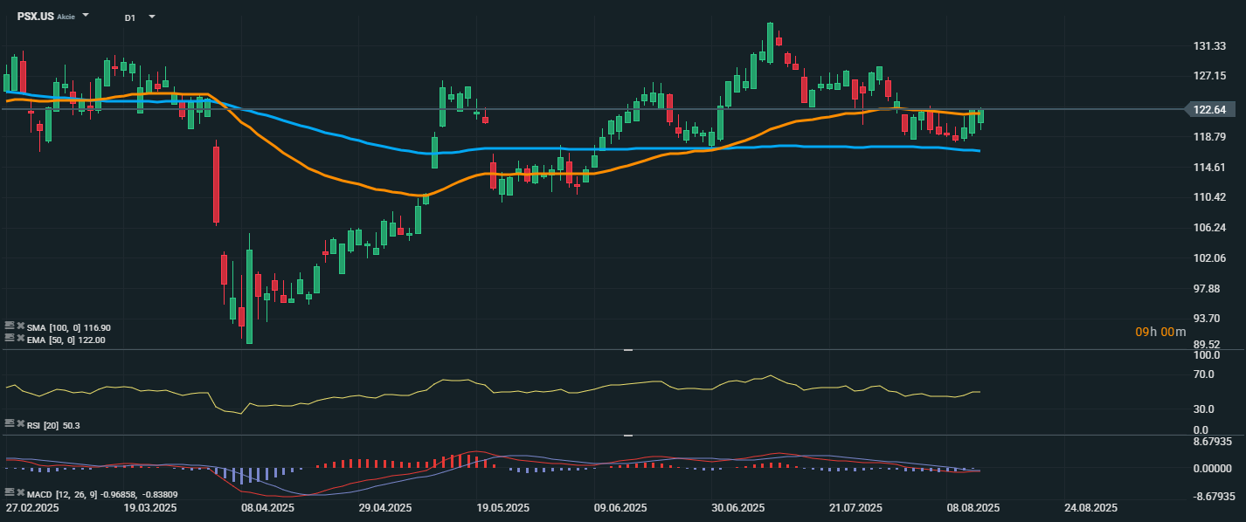1246x522 pixels.
Task: Click the 122.64 current price tag
Action: [1209, 109]
